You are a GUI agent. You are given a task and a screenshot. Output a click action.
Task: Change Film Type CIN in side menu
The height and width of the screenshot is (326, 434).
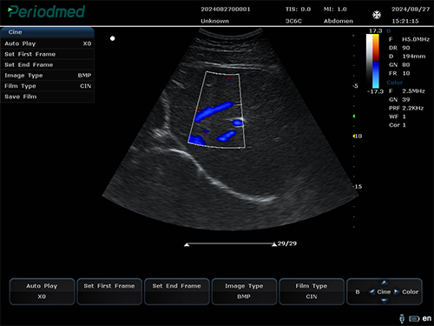pyautogui.click(x=48, y=86)
